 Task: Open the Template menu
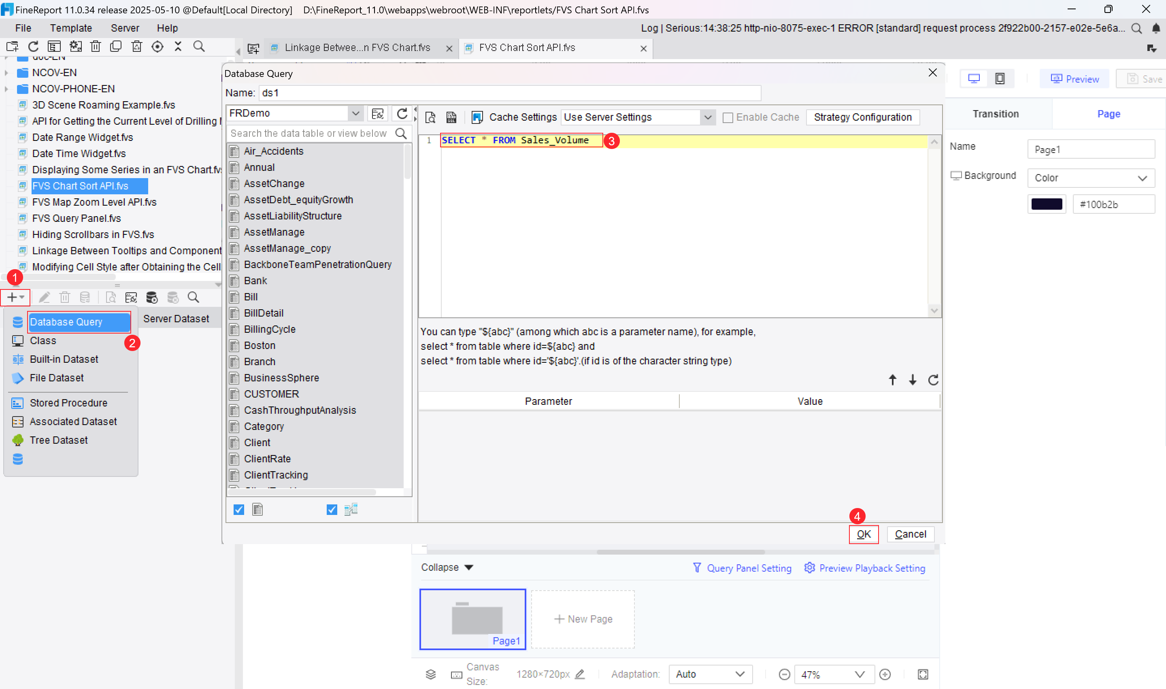click(71, 28)
